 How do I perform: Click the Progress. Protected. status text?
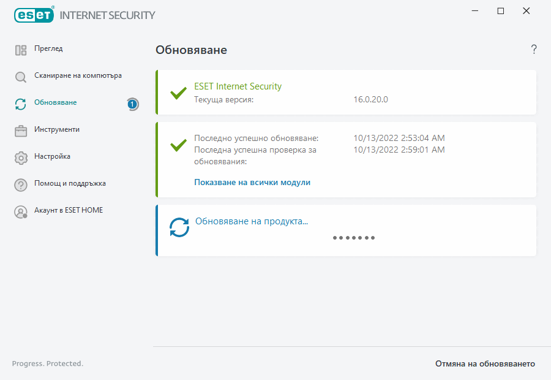pos(48,363)
